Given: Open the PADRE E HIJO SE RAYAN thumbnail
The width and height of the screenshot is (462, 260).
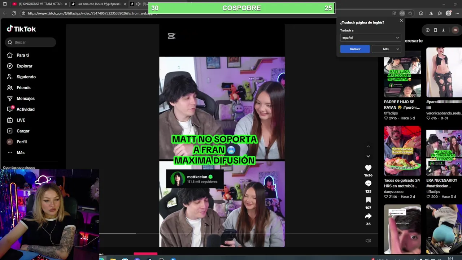Looking at the screenshot, I should pyautogui.click(x=402, y=72).
